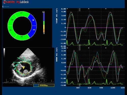Click the 620 tick on the time axis
This screenshot has height=95, width=127.
click(89, 88)
